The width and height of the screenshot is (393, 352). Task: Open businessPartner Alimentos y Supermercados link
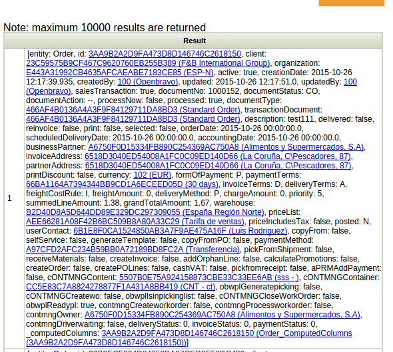click(226, 147)
